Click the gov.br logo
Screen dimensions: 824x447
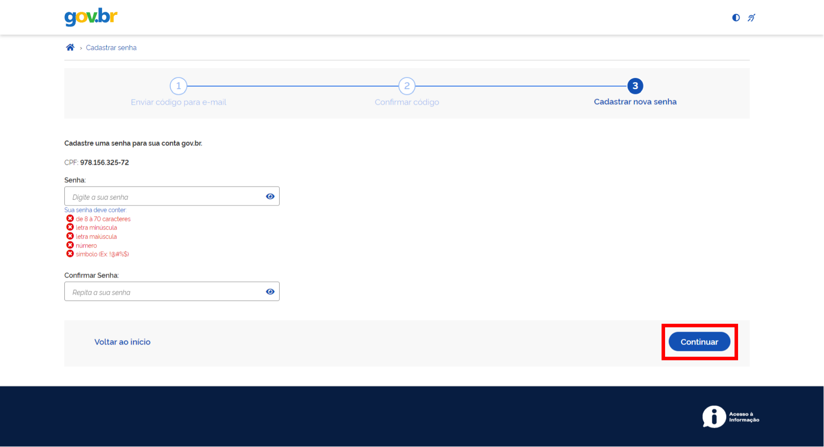tap(91, 17)
